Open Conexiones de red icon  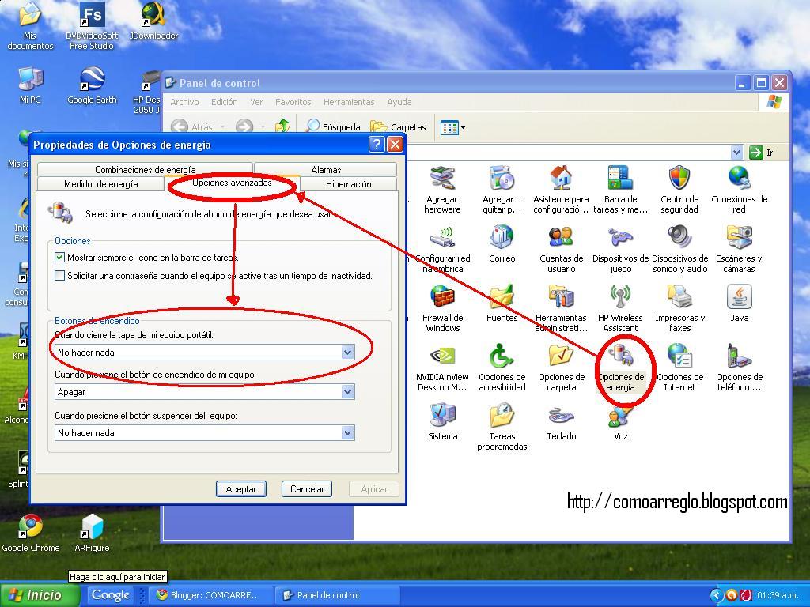click(x=740, y=179)
